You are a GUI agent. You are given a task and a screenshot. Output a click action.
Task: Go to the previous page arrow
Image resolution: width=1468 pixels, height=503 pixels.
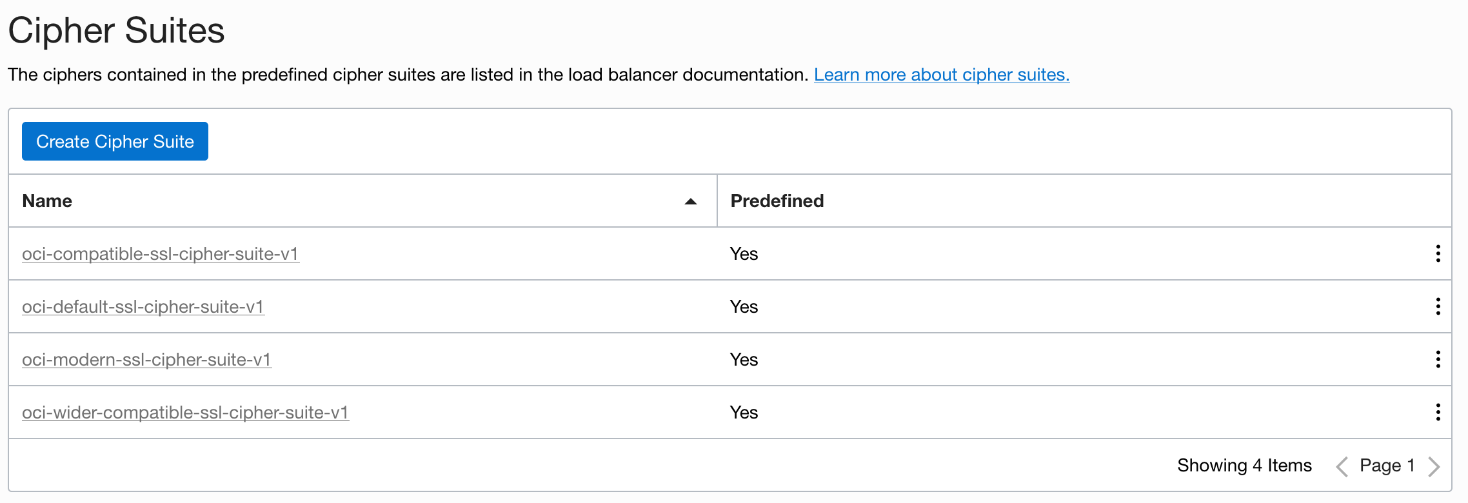coord(1342,466)
